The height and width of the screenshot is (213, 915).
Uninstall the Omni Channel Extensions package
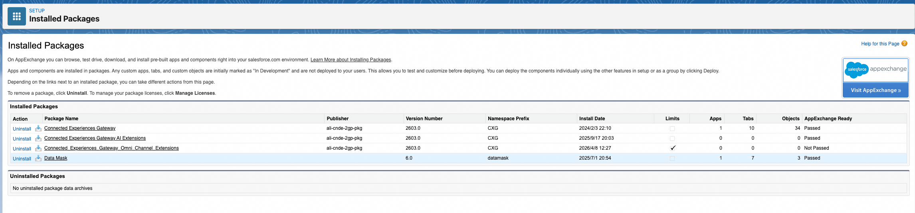[x=22, y=149]
